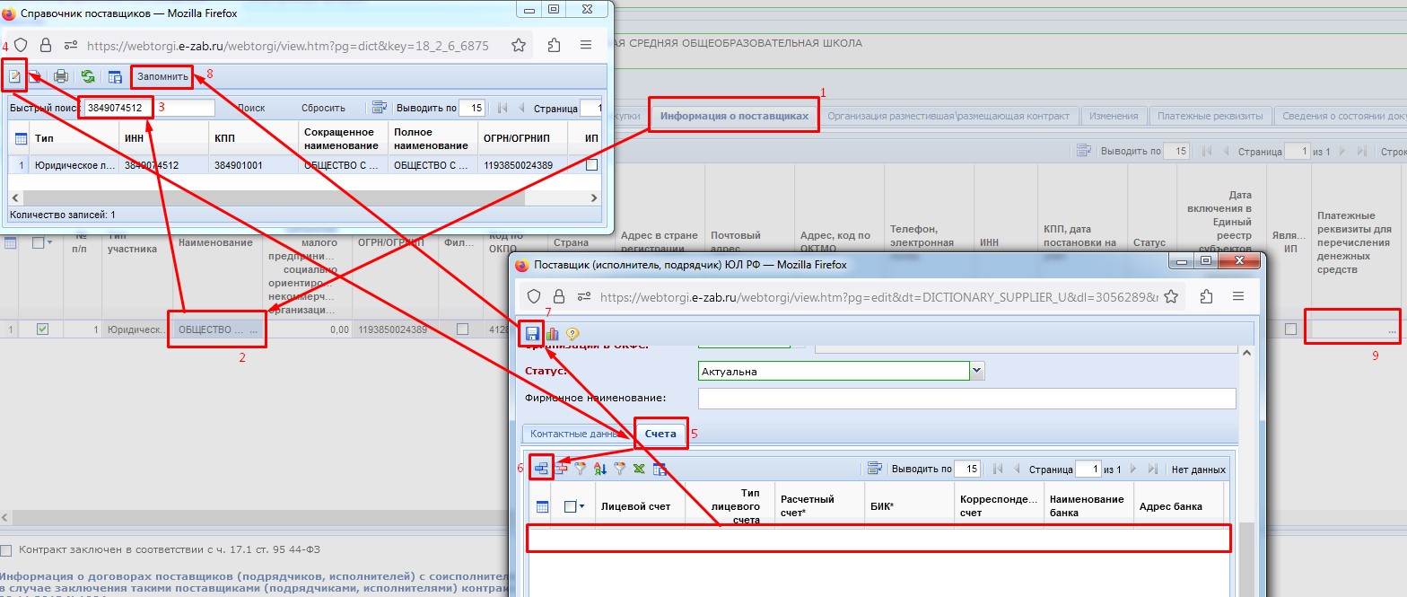Open the Информация о поставщиках tab in main window
The image size is (1407, 597).
734,116
